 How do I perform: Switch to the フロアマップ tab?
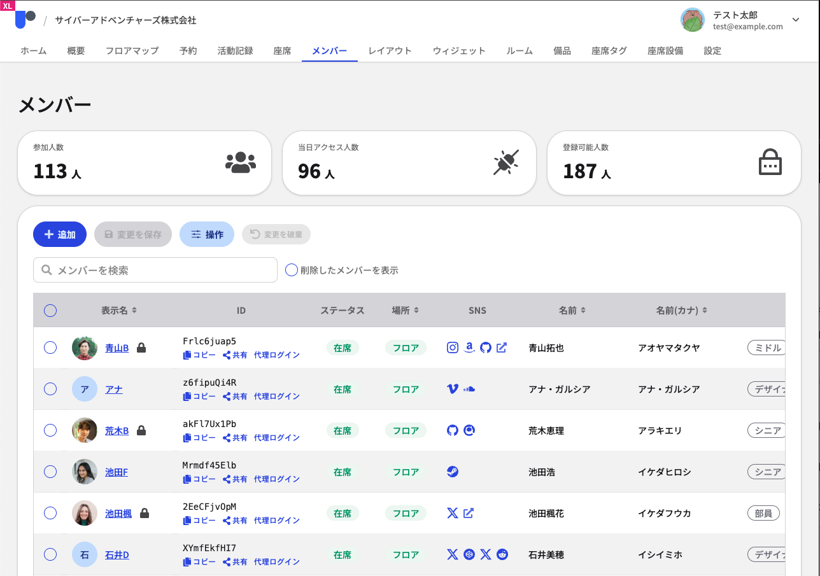132,51
